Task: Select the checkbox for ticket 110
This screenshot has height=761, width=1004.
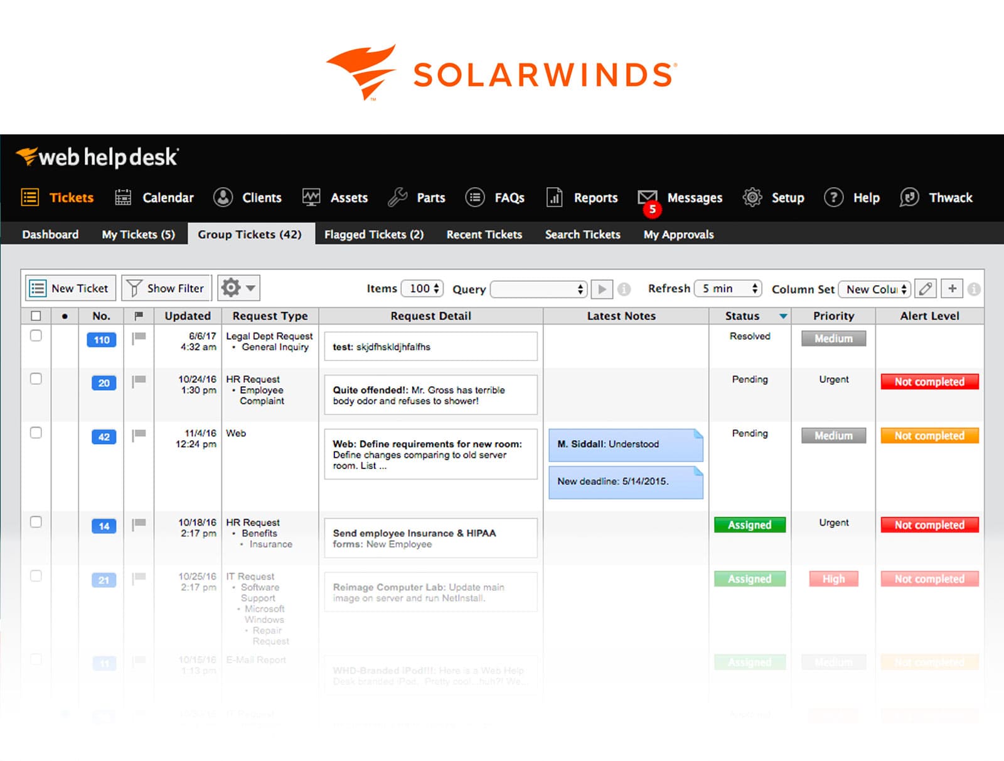Action: coord(36,336)
